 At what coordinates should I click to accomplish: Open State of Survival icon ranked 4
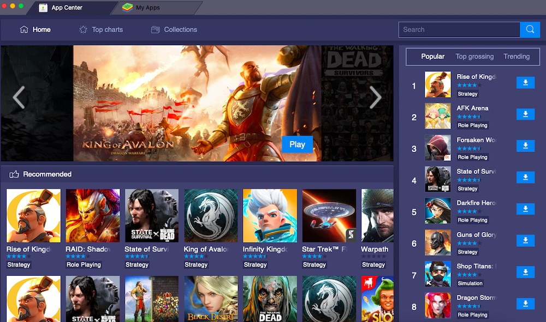click(438, 179)
